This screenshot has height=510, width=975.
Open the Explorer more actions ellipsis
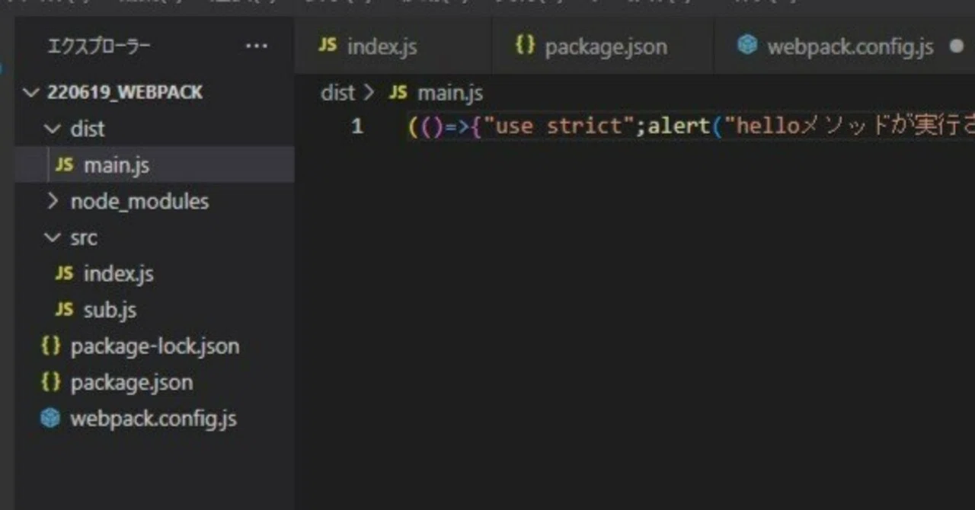click(x=256, y=46)
